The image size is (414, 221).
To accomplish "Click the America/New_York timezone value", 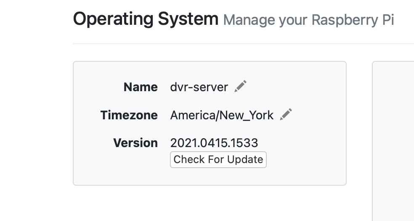I will 222,115.
